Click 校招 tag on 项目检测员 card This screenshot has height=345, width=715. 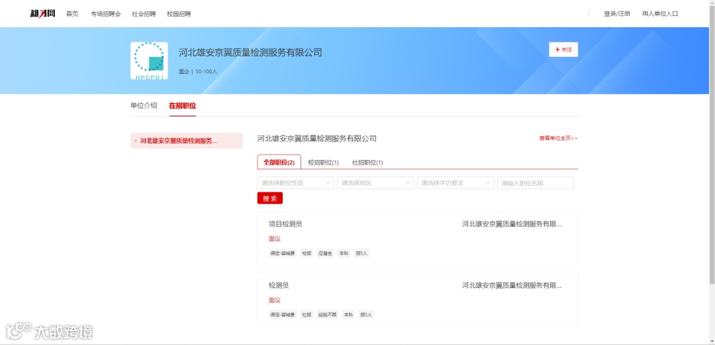pos(307,253)
